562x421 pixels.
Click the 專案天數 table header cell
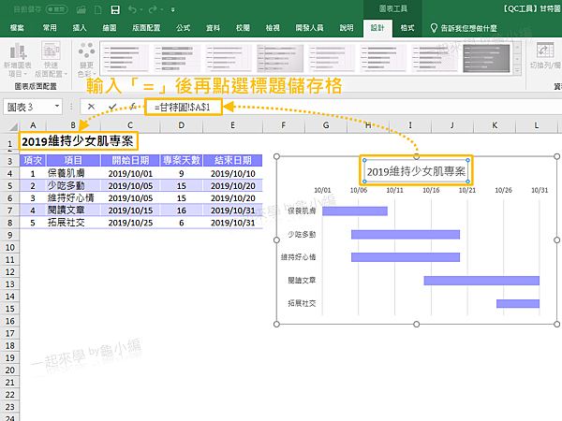click(x=182, y=160)
